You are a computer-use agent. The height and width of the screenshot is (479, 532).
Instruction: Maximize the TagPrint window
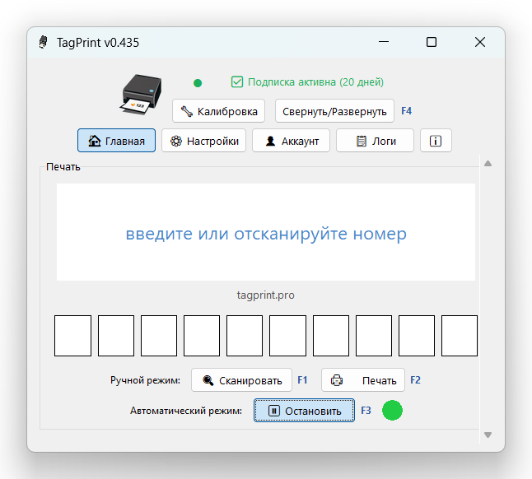coord(432,42)
